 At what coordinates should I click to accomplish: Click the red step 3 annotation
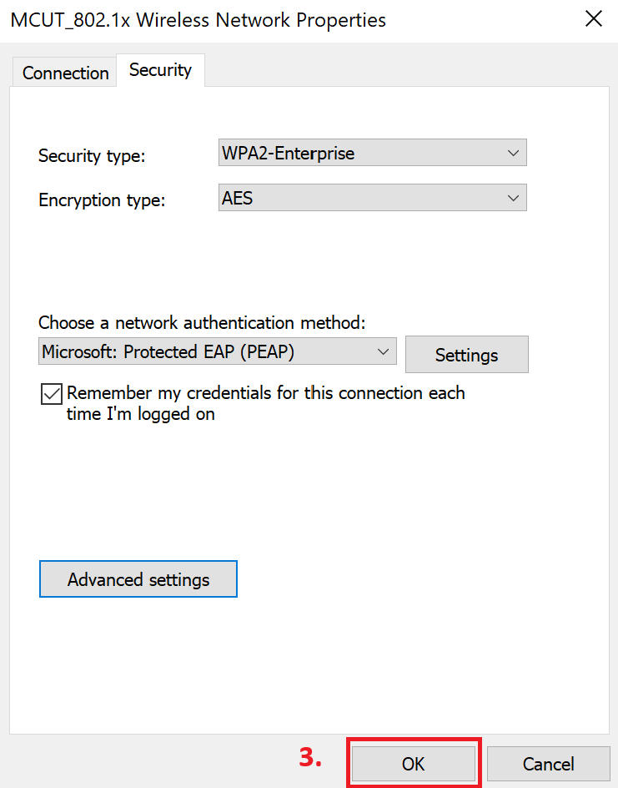point(310,758)
